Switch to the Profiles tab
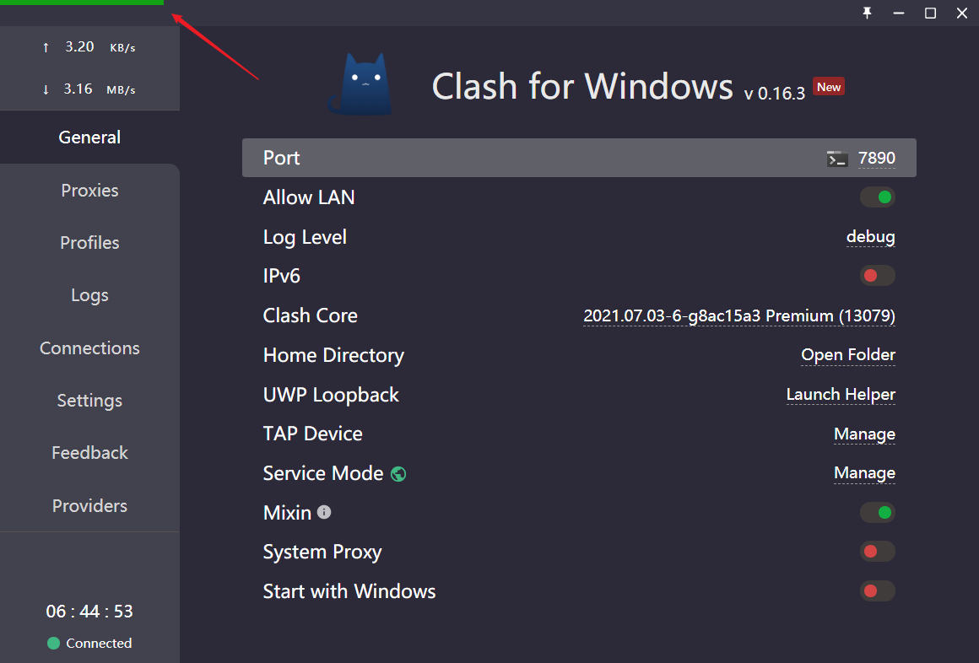 tap(90, 243)
